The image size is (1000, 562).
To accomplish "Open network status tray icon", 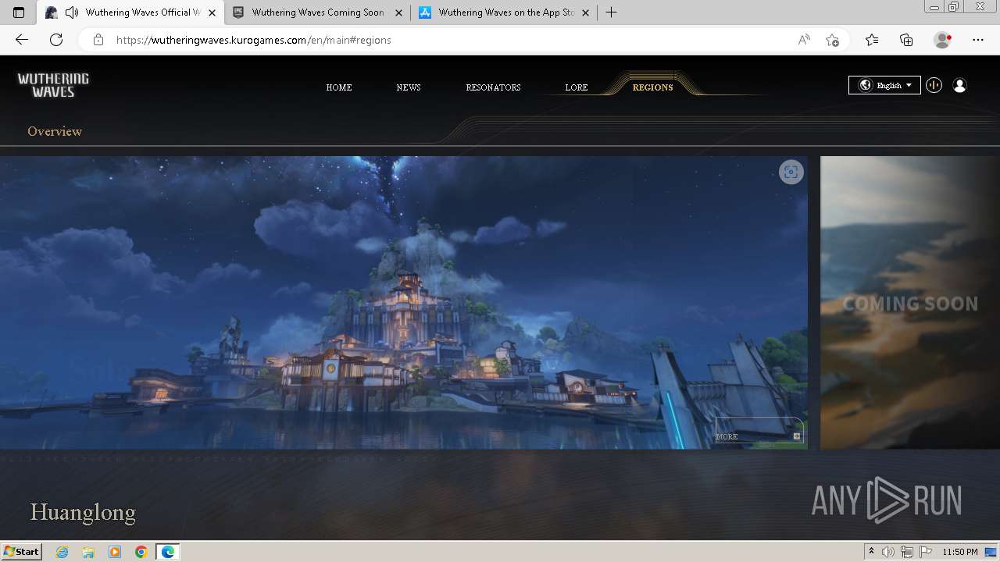I will 907,552.
